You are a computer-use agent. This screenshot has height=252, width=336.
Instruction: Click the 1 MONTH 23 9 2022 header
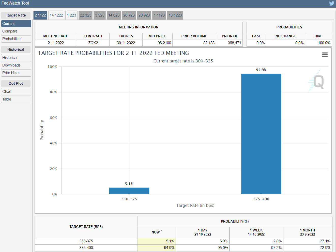(307, 232)
